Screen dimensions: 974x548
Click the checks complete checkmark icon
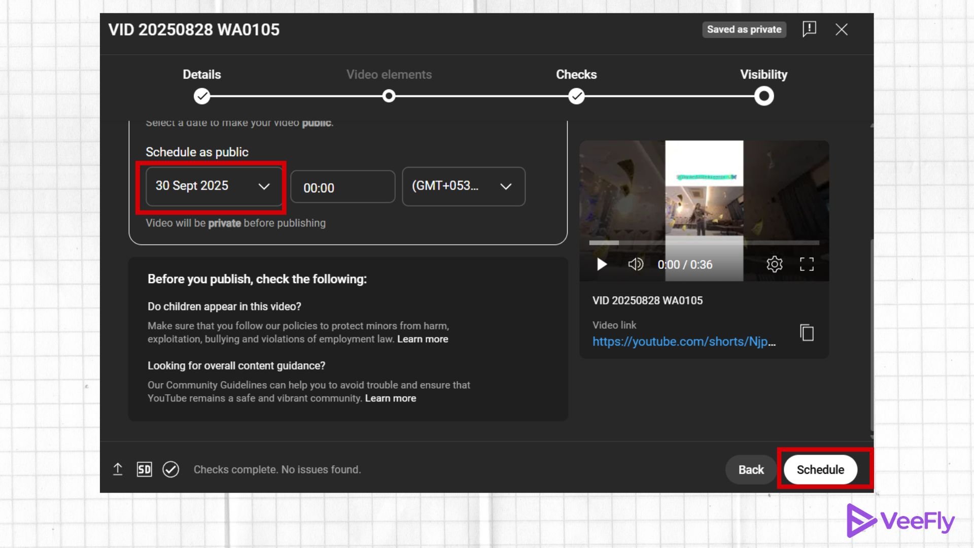click(x=171, y=469)
